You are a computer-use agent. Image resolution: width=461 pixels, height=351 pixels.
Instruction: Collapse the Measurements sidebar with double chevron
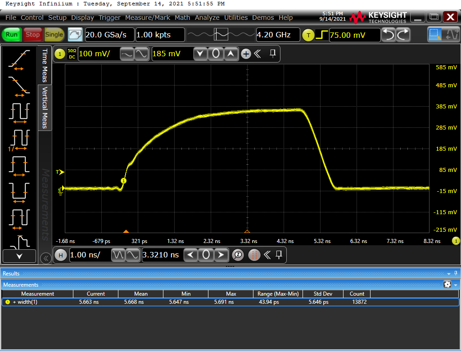click(45, 258)
